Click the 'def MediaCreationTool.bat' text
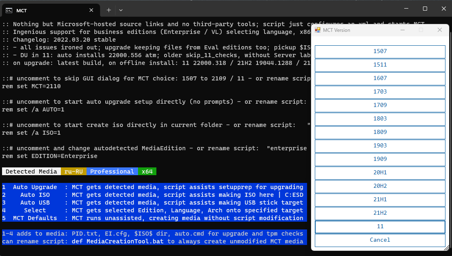This screenshot has height=256, width=452. point(118,242)
